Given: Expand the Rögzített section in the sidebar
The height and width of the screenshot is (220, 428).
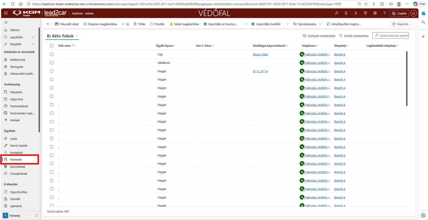Looking at the screenshot, I should point(33,44).
